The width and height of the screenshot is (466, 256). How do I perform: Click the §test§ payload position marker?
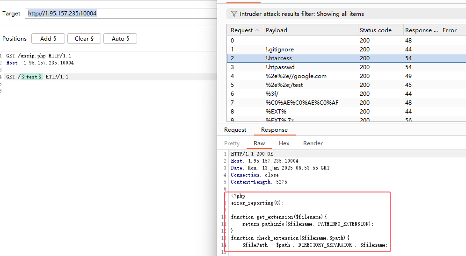(x=32, y=77)
